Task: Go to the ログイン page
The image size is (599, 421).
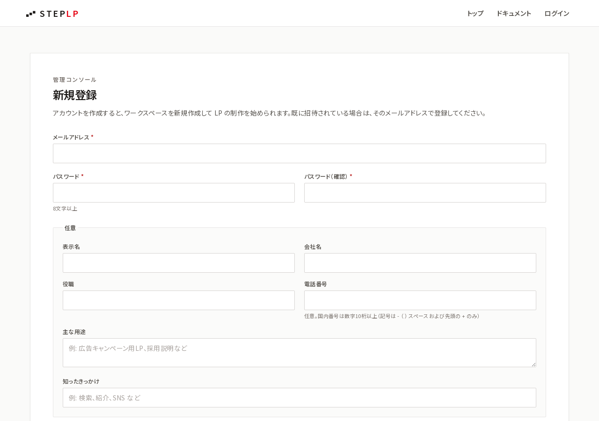Action: (x=557, y=14)
